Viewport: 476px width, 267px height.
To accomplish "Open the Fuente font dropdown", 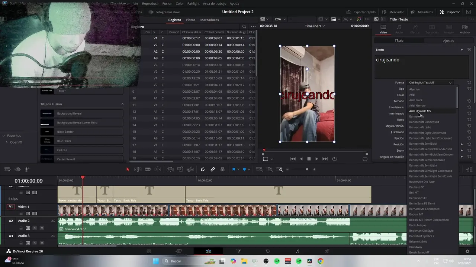I will pos(430,83).
